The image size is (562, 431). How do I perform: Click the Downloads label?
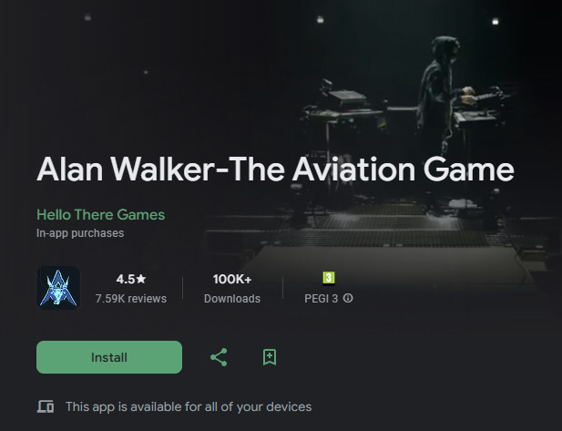click(x=232, y=298)
